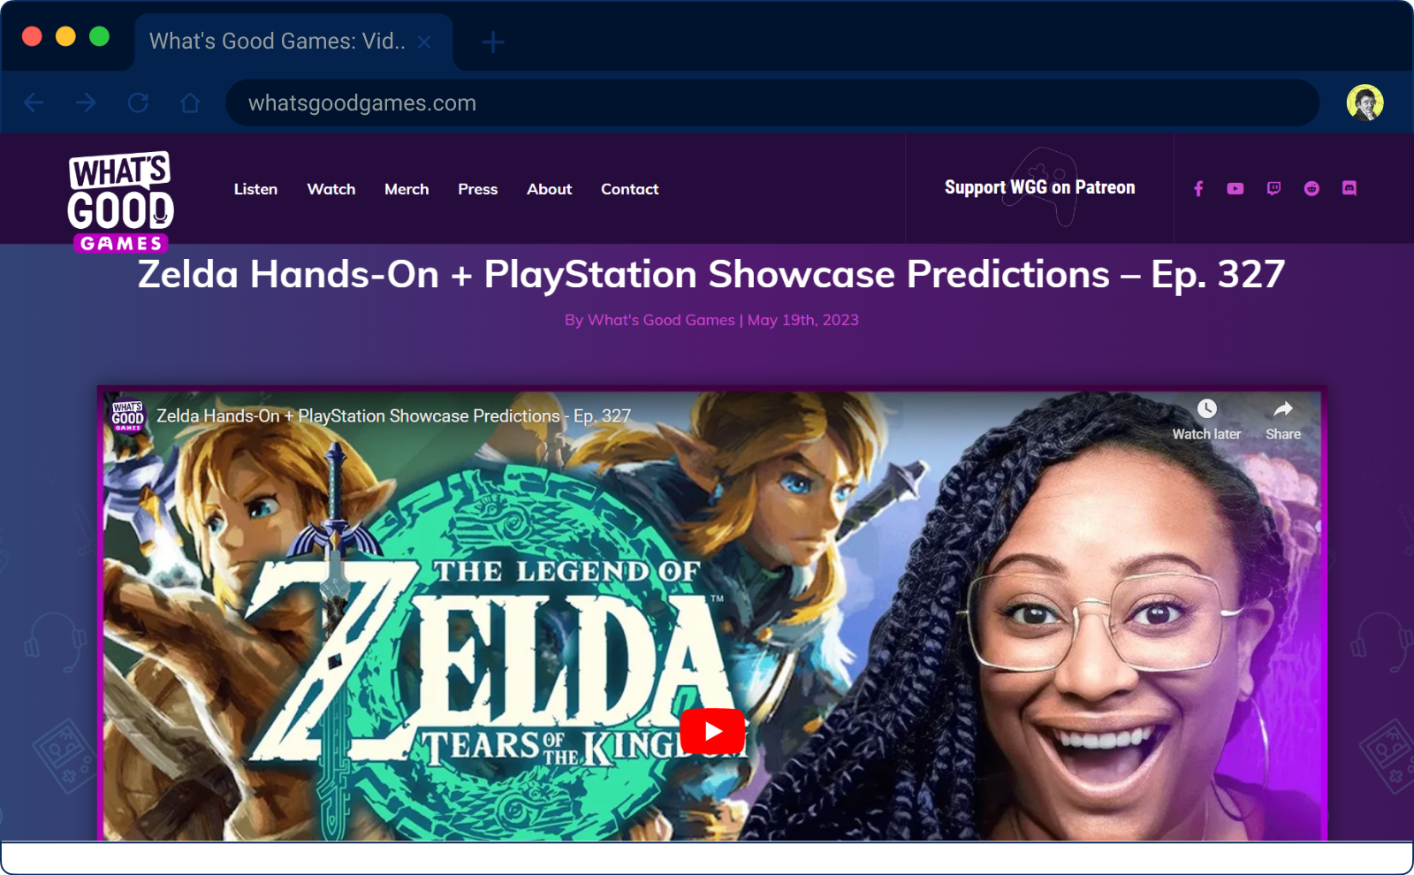Reload the page with the refresh icon
Viewport: 1414px width, 875px height.
(x=138, y=103)
